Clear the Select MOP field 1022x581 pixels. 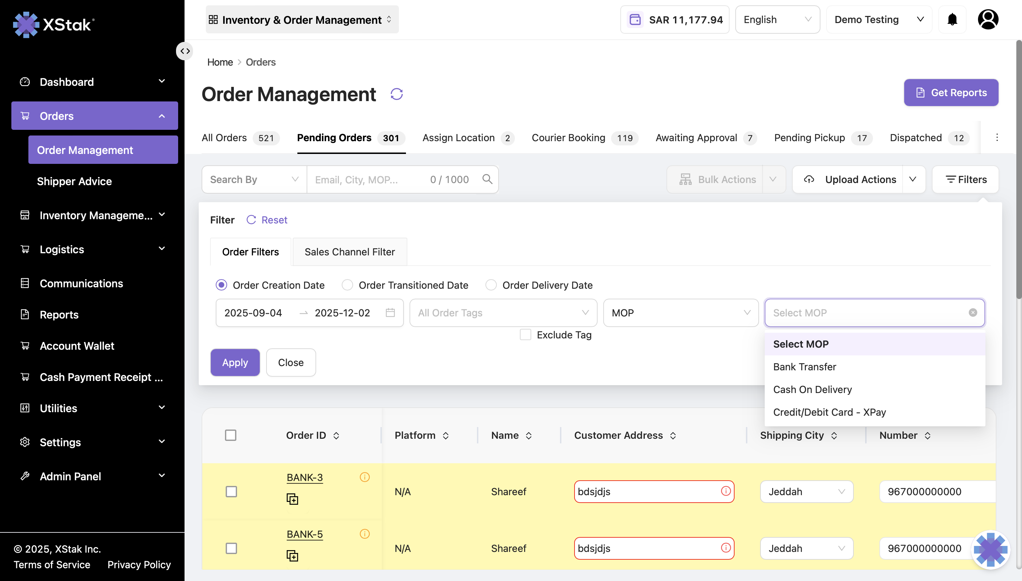click(972, 313)
